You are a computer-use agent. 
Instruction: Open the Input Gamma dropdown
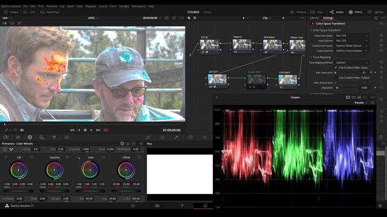[x=352, y=40]
